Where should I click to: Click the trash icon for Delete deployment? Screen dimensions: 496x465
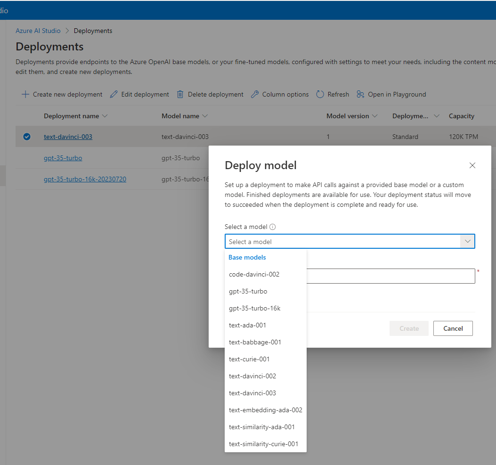click(180, 94)
